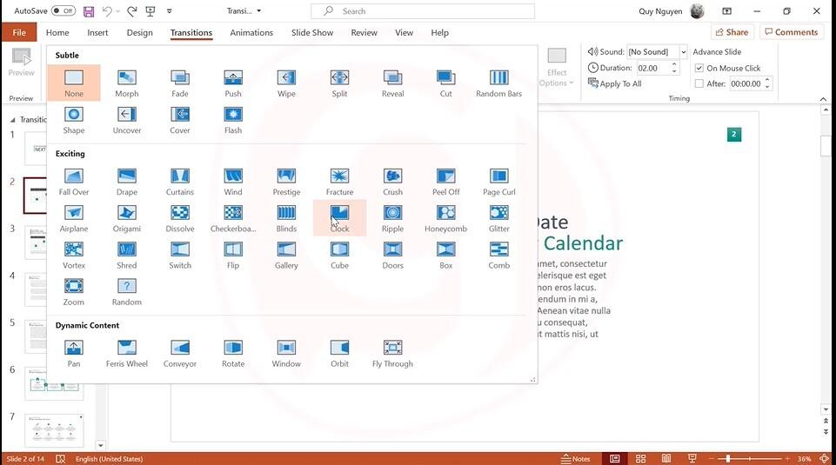This screenshot has width=836, height=465.
Task: Apply the Vortex transition
Action: click(74, 256)
